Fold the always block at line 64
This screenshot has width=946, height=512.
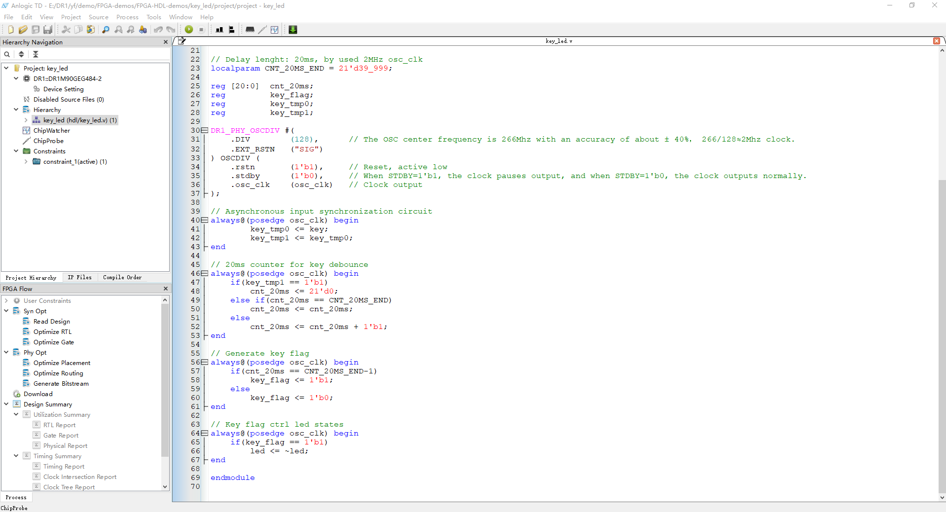[205, 433]
